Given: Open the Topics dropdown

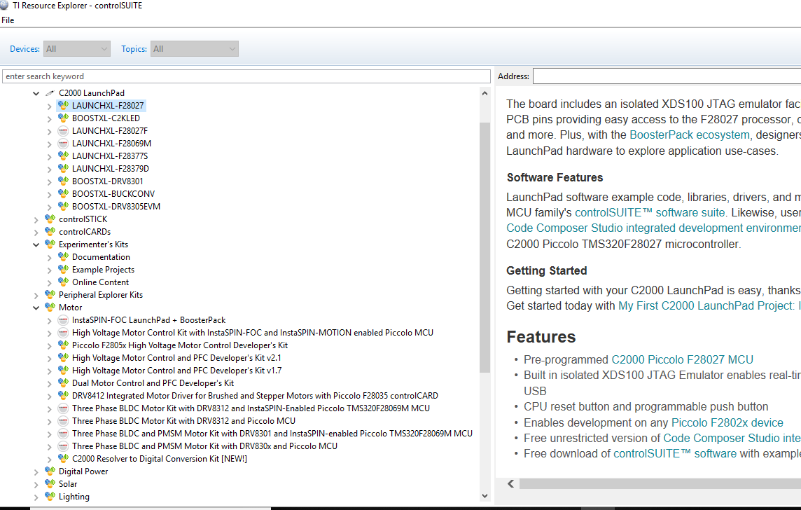Looking at the screenshot, I should [x=194, y=49].
